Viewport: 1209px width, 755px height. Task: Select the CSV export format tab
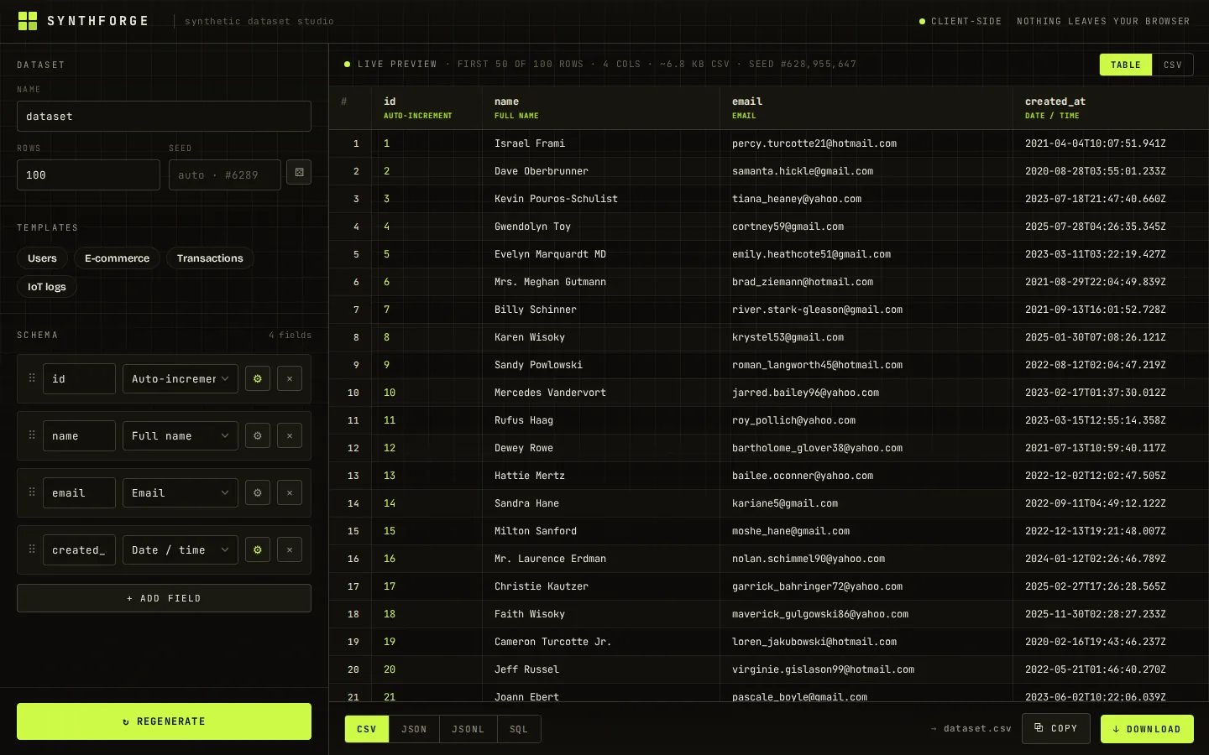(x=367, y=729)
